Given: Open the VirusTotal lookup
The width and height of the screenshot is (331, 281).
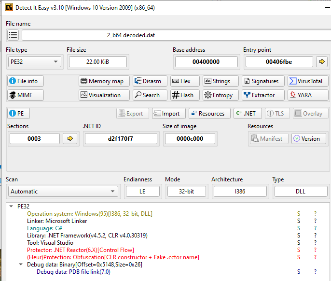Looking at the screenshot, I should pyautogui.click(x=308, y=81).
